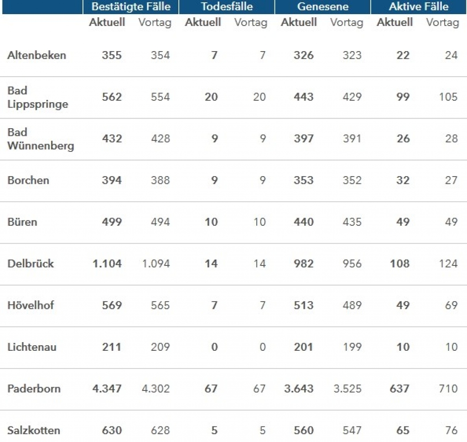Click Paderborn's recovered value 3.643
This screenshot has height=442, width=467.
click(299, 389)
